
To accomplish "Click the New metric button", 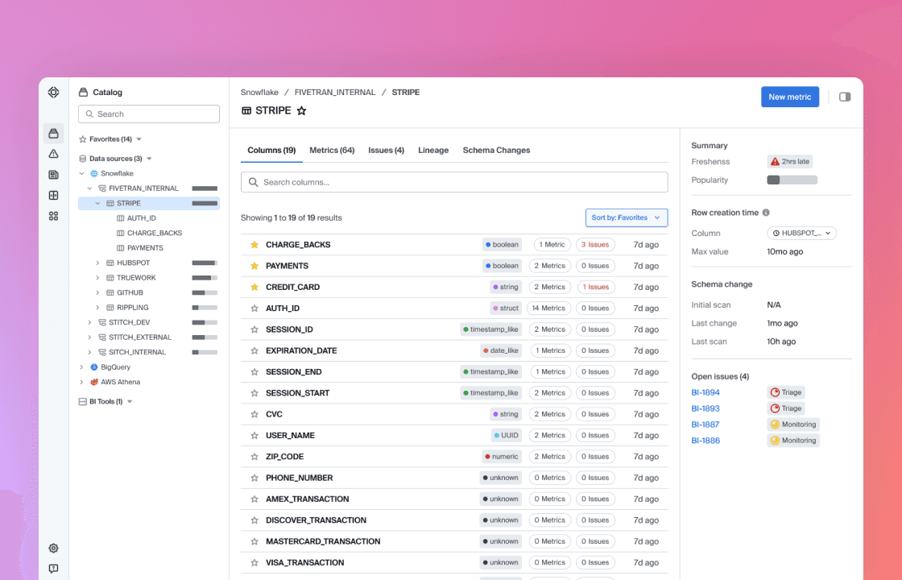I will tap(790, 97).
